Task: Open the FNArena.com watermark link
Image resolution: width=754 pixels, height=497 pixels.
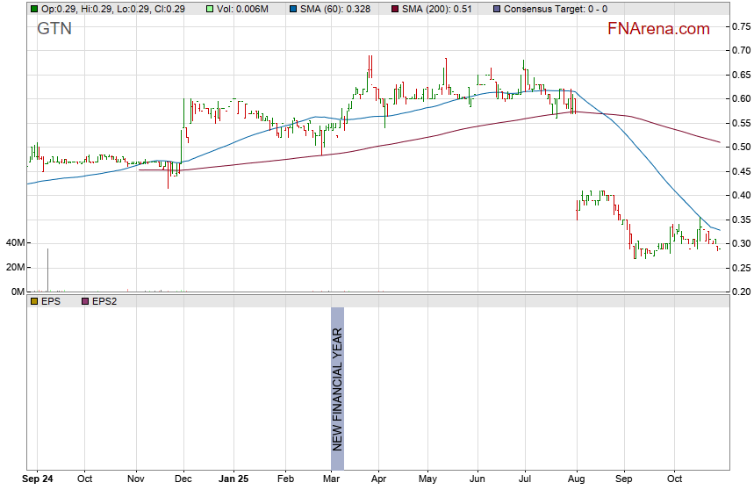Action: (x=658, y=29)
